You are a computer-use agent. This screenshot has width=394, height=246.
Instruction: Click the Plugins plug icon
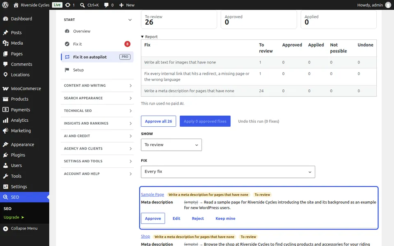pyautogui.click(x=5, y=155)
